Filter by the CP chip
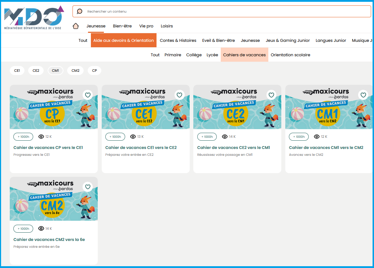 coord(94,71)
